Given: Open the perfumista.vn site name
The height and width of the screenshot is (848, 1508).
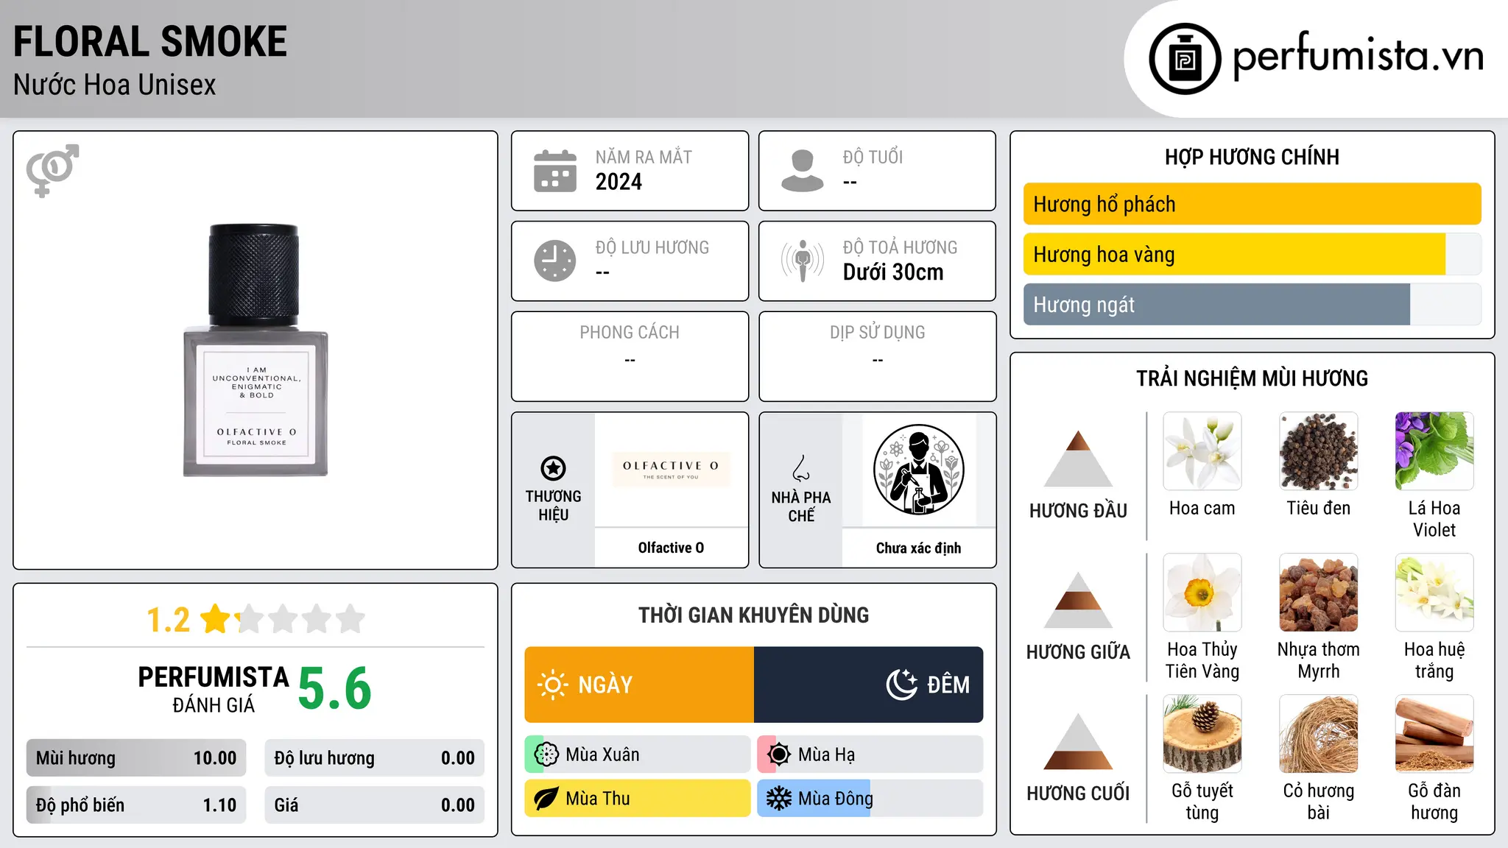Looking at the screenshot, I should [x=1358, y=56].
